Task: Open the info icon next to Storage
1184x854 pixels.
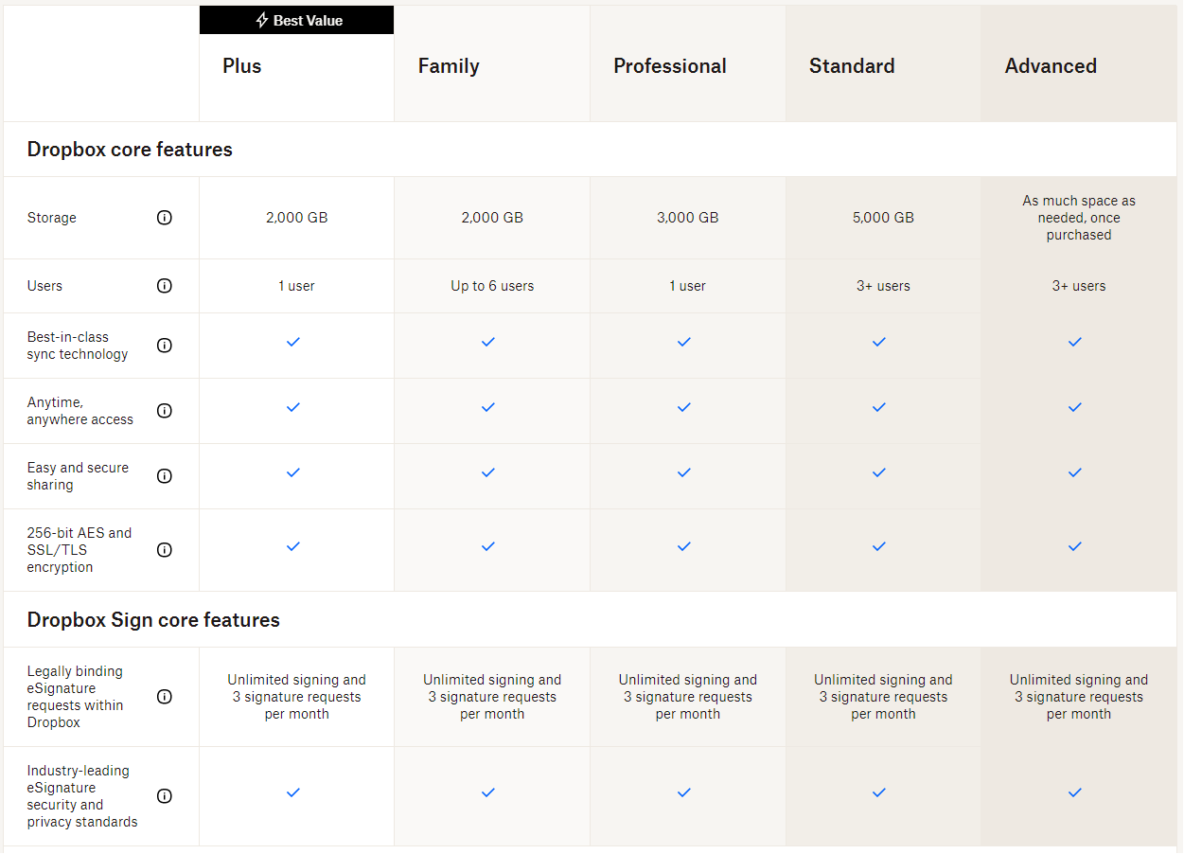Action: click(x=165, y=218)
